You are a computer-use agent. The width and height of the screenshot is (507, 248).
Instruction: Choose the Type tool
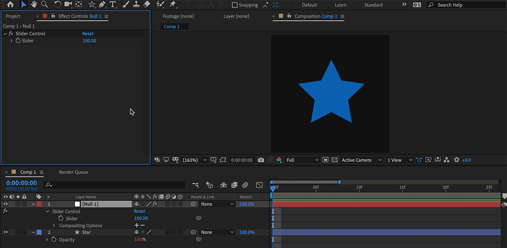[113, 5]
